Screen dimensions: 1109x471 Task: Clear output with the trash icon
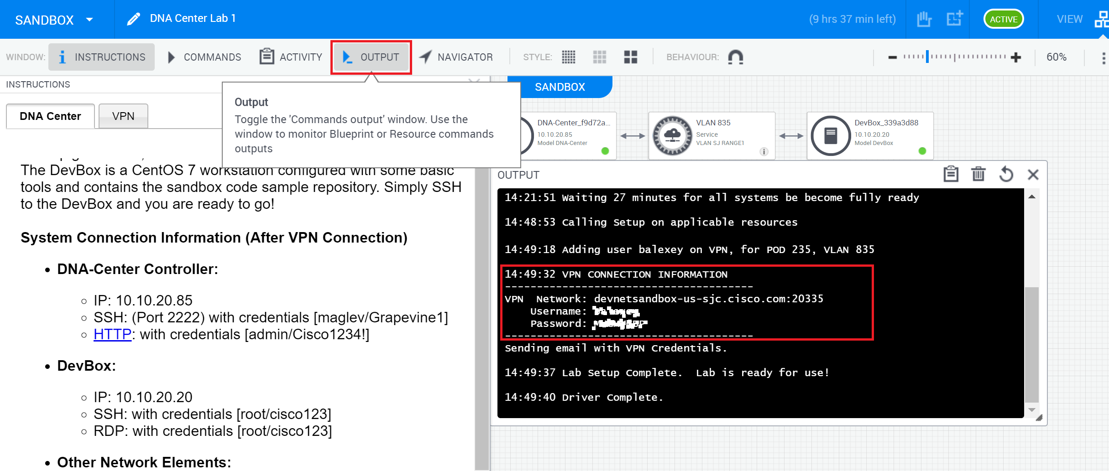click(978, 174)
